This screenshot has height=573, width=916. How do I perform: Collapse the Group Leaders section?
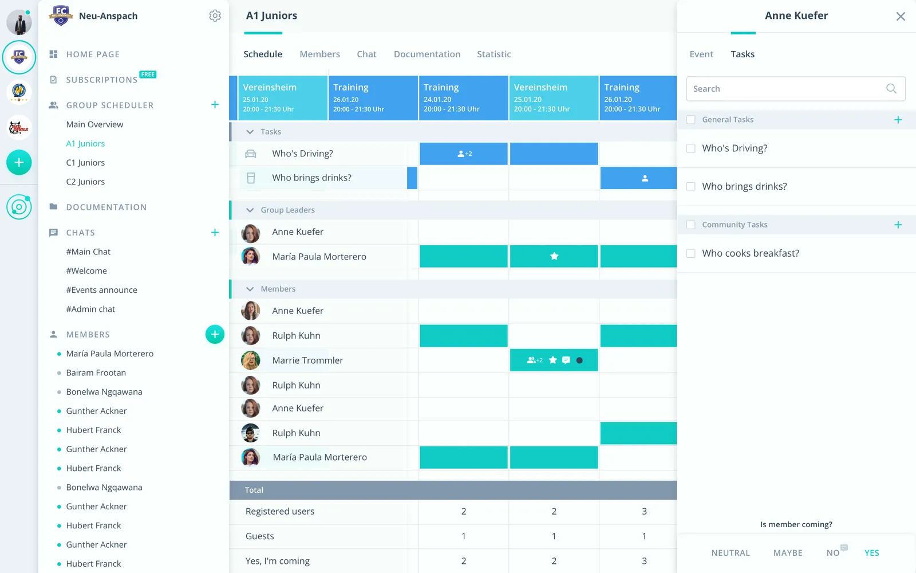(x=250, y=210)
